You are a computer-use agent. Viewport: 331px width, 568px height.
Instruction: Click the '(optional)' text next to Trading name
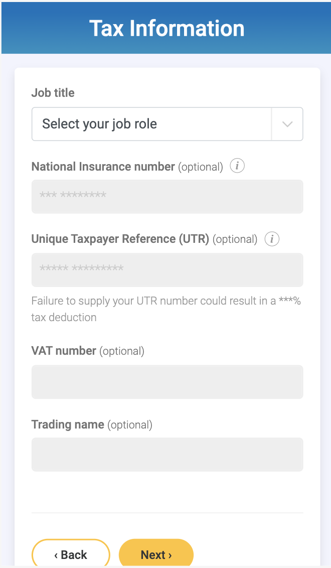point(130,425)
